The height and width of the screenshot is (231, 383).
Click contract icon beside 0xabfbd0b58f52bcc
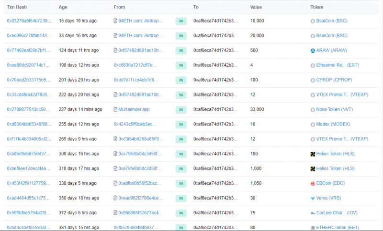click(x=115, y=183)
